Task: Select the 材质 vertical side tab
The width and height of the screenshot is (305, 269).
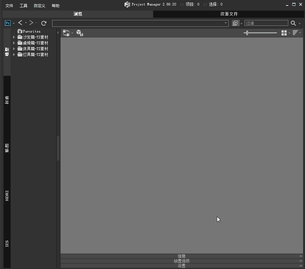Action: click(x=7, y=100)
